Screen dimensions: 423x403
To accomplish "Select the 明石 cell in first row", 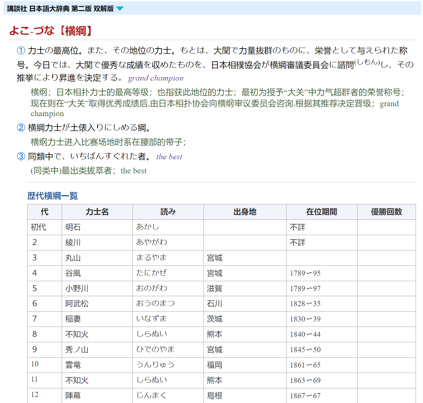I will pos(97,227).
